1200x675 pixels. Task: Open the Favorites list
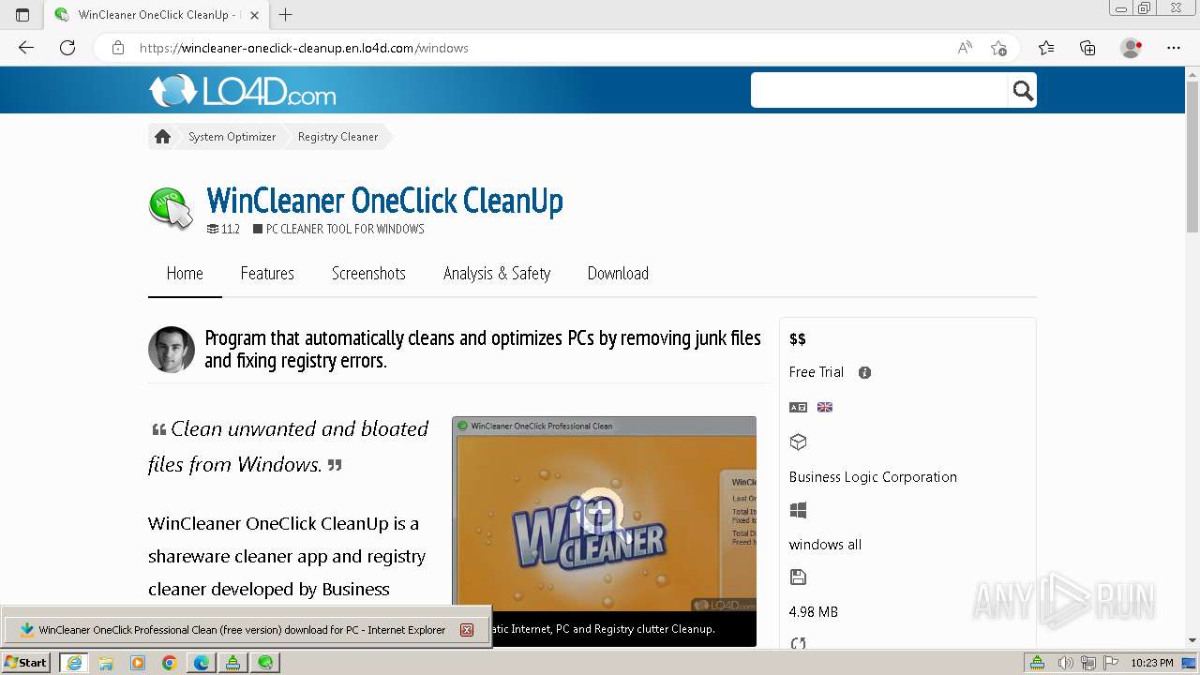click(1046, 48)
